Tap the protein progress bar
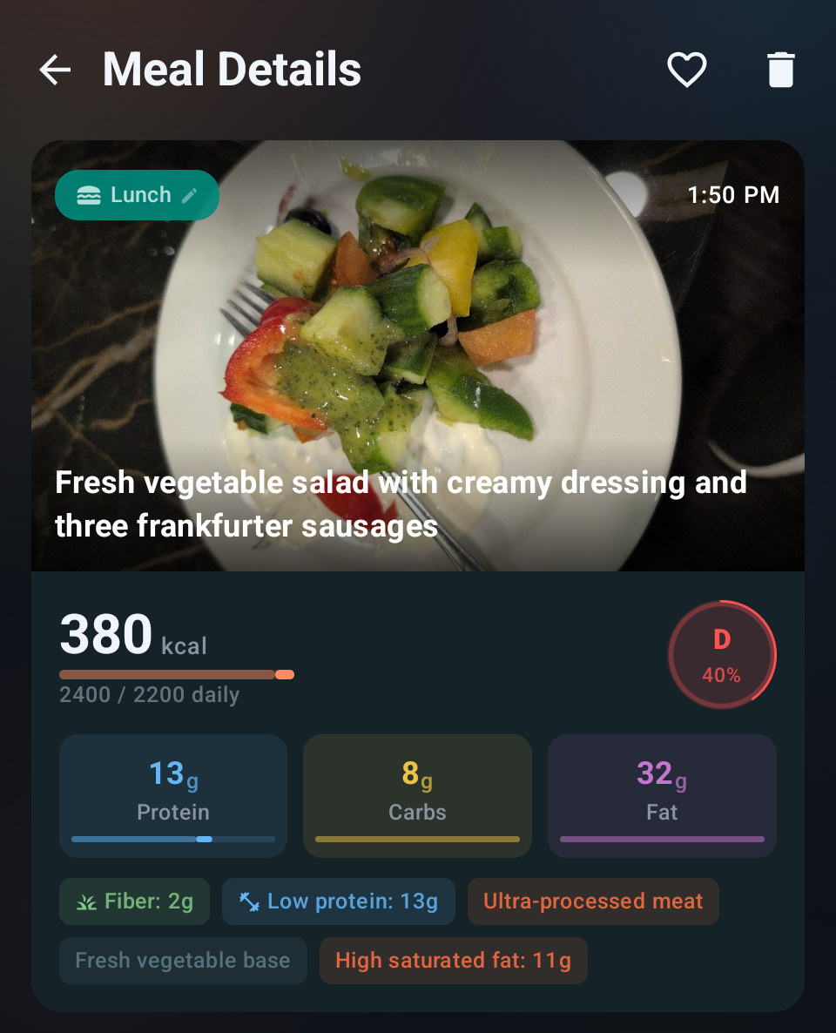This screenshot has width=836, height=1033. pyautogui.click(x=173, y=839)
